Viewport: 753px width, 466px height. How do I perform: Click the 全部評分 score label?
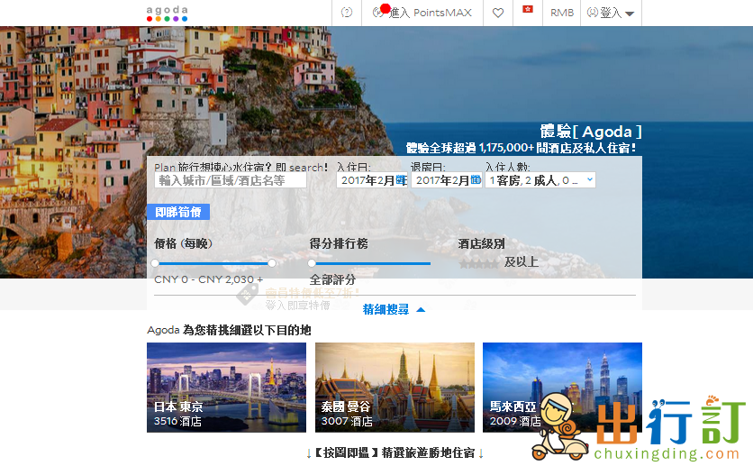332,279
